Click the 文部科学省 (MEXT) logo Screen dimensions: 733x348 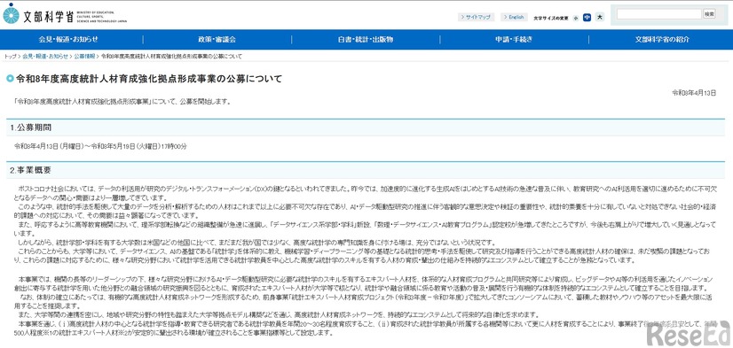tap(65, 14)
